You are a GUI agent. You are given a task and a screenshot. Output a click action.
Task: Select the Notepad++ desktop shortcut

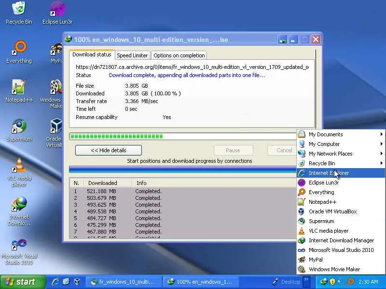click(x=19, y=91)
